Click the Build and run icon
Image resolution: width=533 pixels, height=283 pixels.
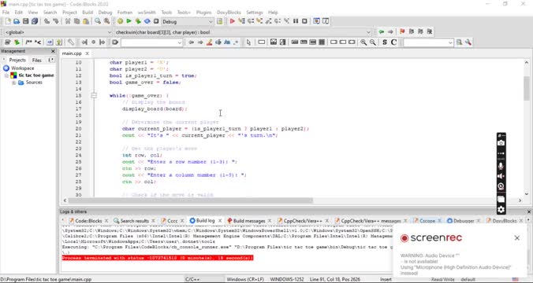tap(138, 21)
